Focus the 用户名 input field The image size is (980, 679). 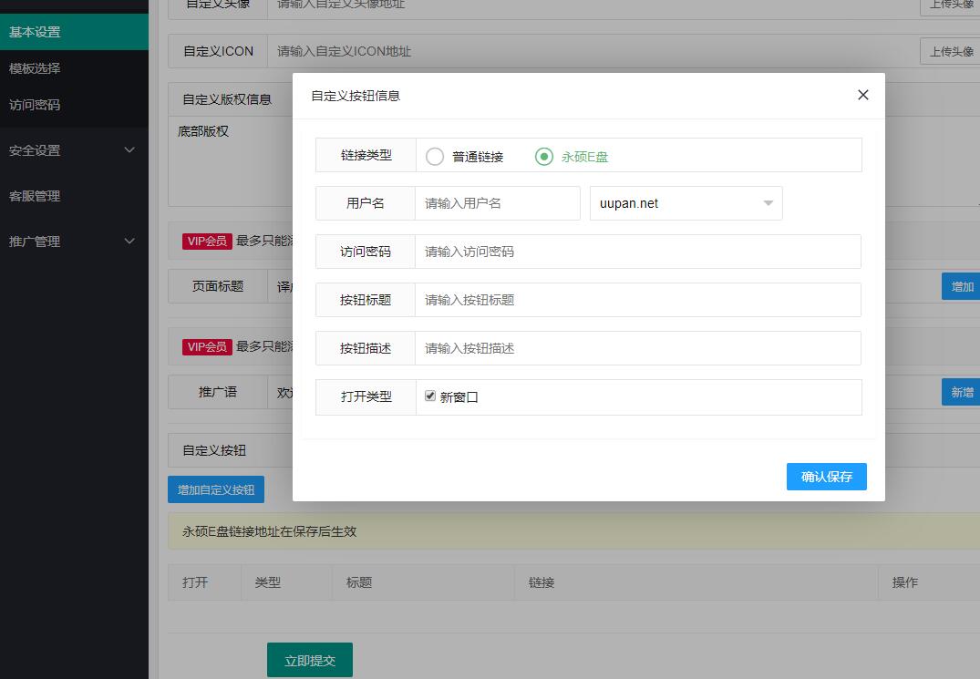point(497,203)
